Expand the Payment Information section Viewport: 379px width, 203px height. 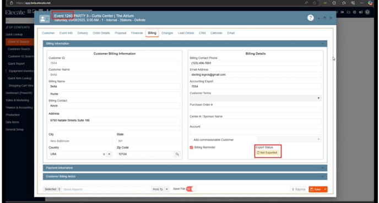pos(185,168)
